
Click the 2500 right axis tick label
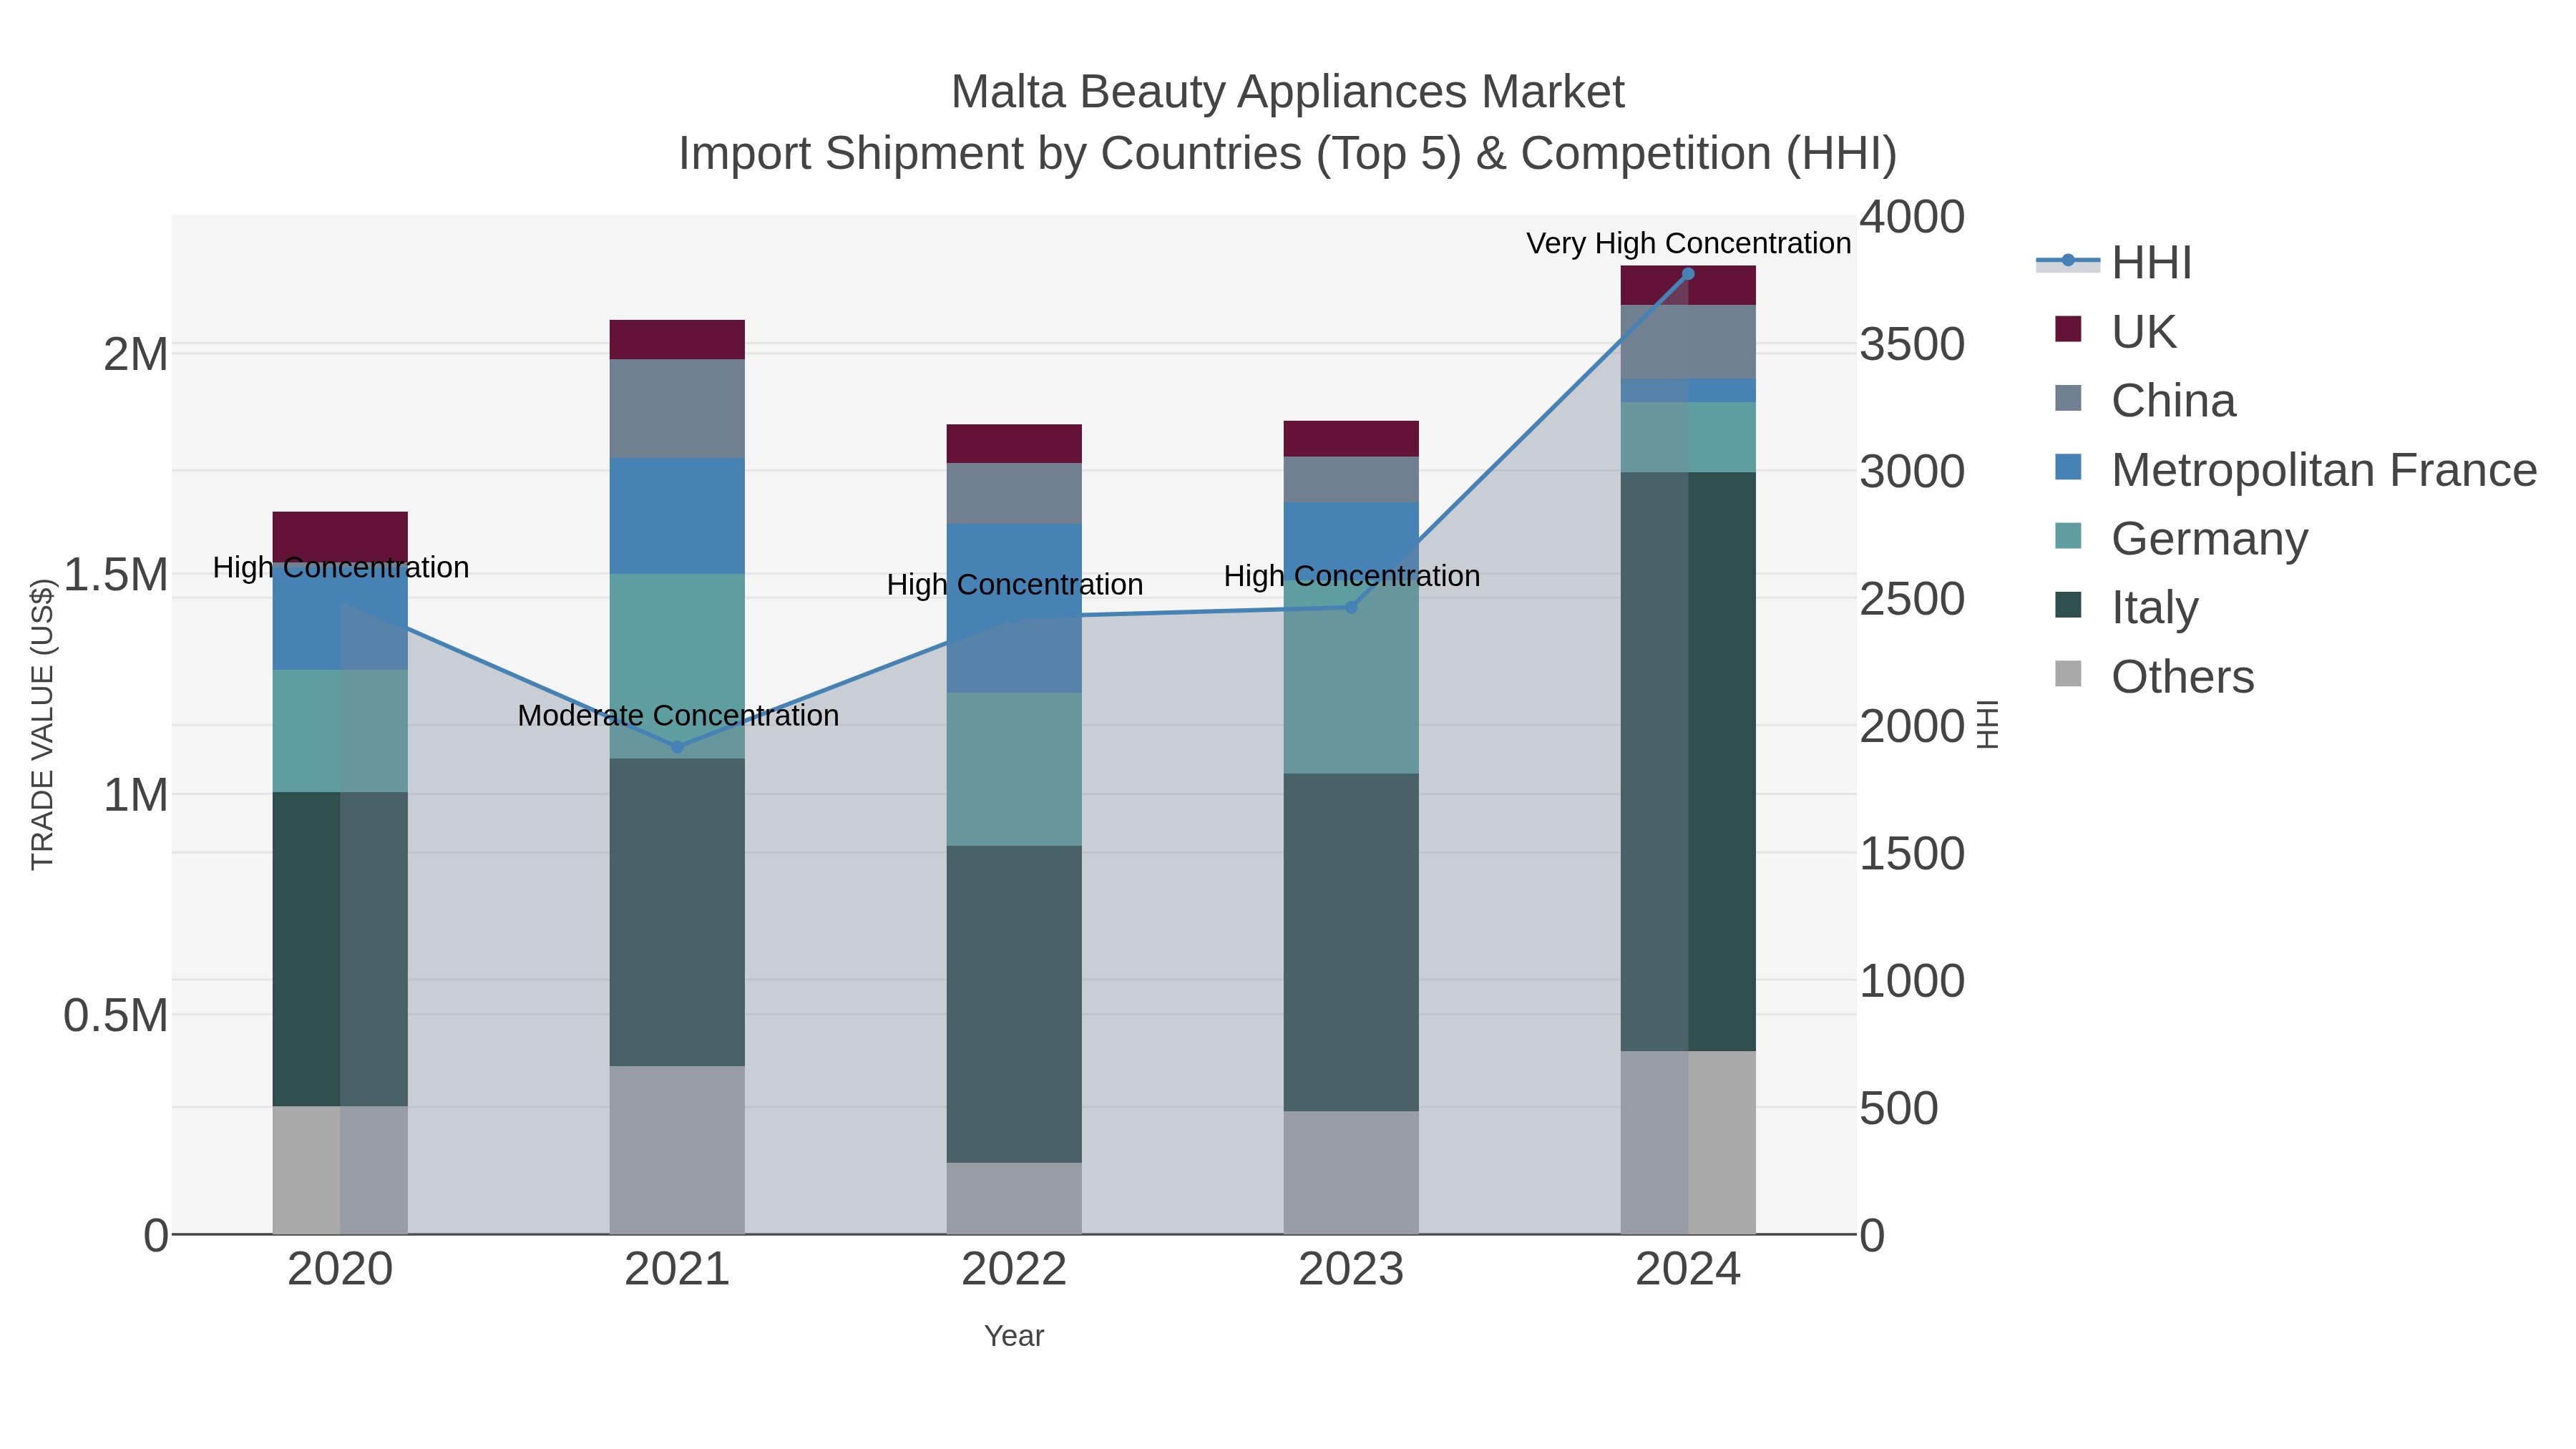tap(1912, 599)
